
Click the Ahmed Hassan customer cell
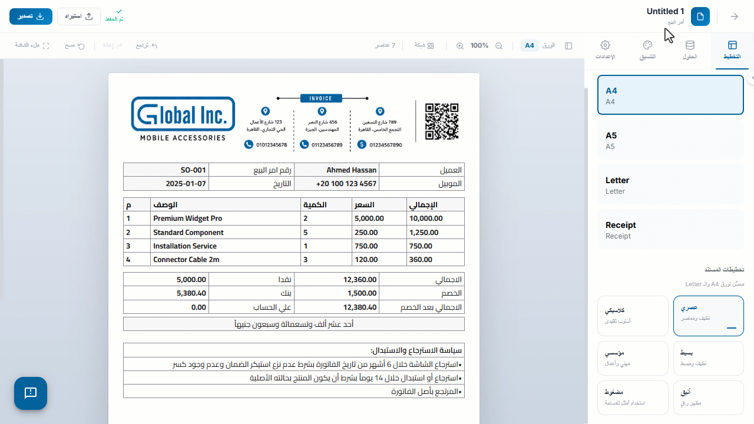click(x=336, y=170)
